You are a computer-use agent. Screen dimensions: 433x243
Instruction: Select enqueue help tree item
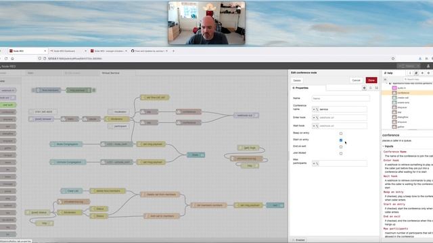coord(402,122)
